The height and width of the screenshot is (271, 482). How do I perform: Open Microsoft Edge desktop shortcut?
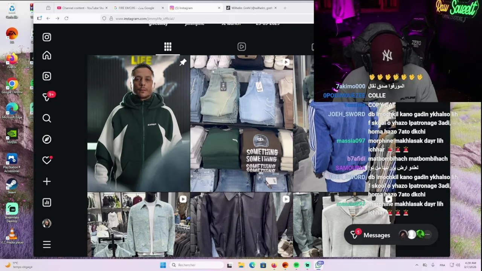(x=12, y=111)
